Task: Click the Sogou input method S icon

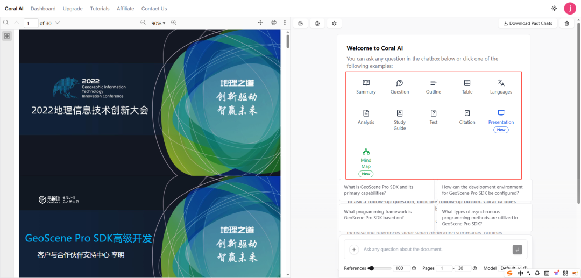Action: click(511, 273)
